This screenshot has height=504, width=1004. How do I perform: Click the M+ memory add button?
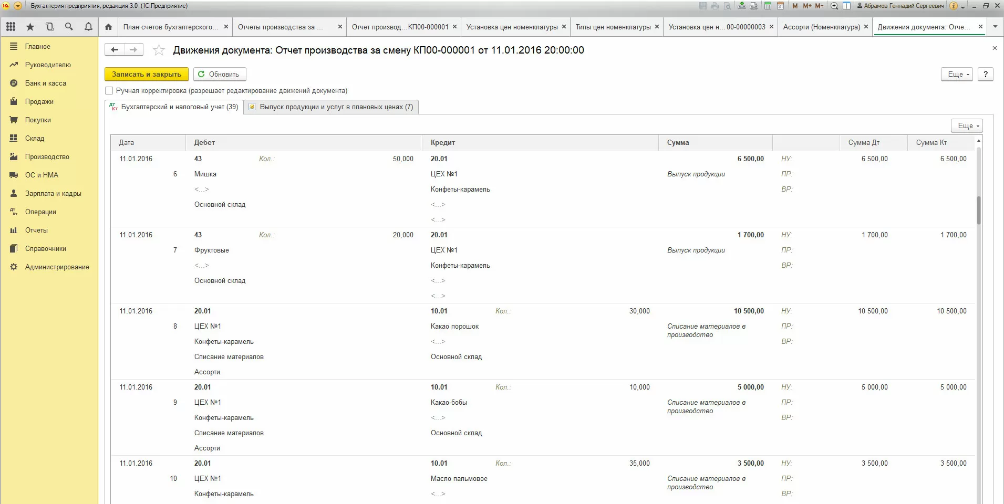(807, 6)
